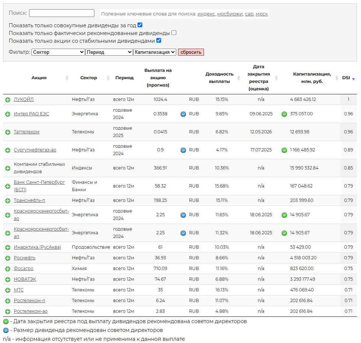Sort table by Сектор column

click(89, 78)
